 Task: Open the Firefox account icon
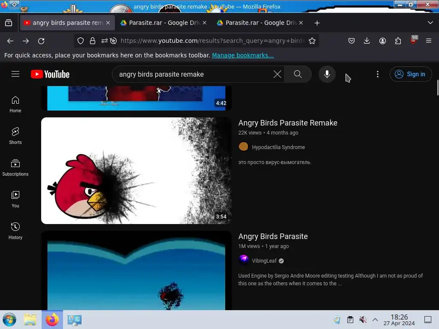tap(382, 41)
